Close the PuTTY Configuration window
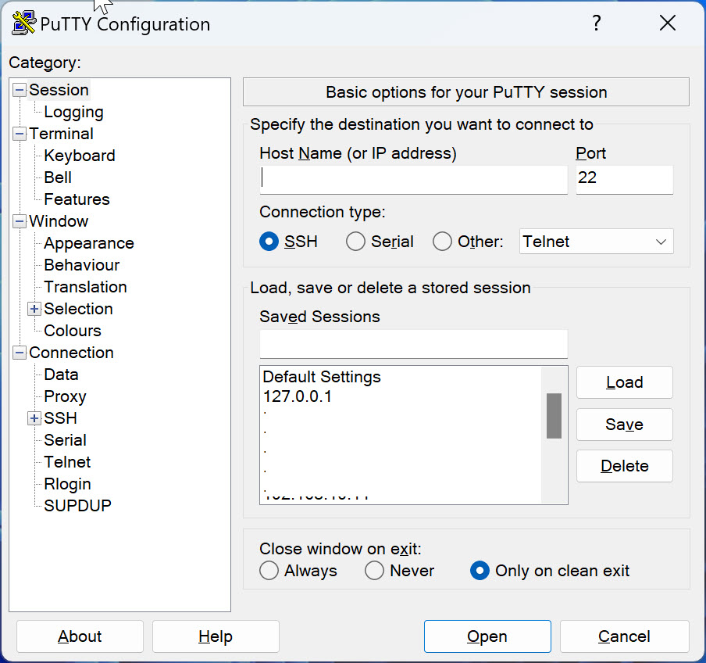Screen dimensions: 706x663 (667, 23)
